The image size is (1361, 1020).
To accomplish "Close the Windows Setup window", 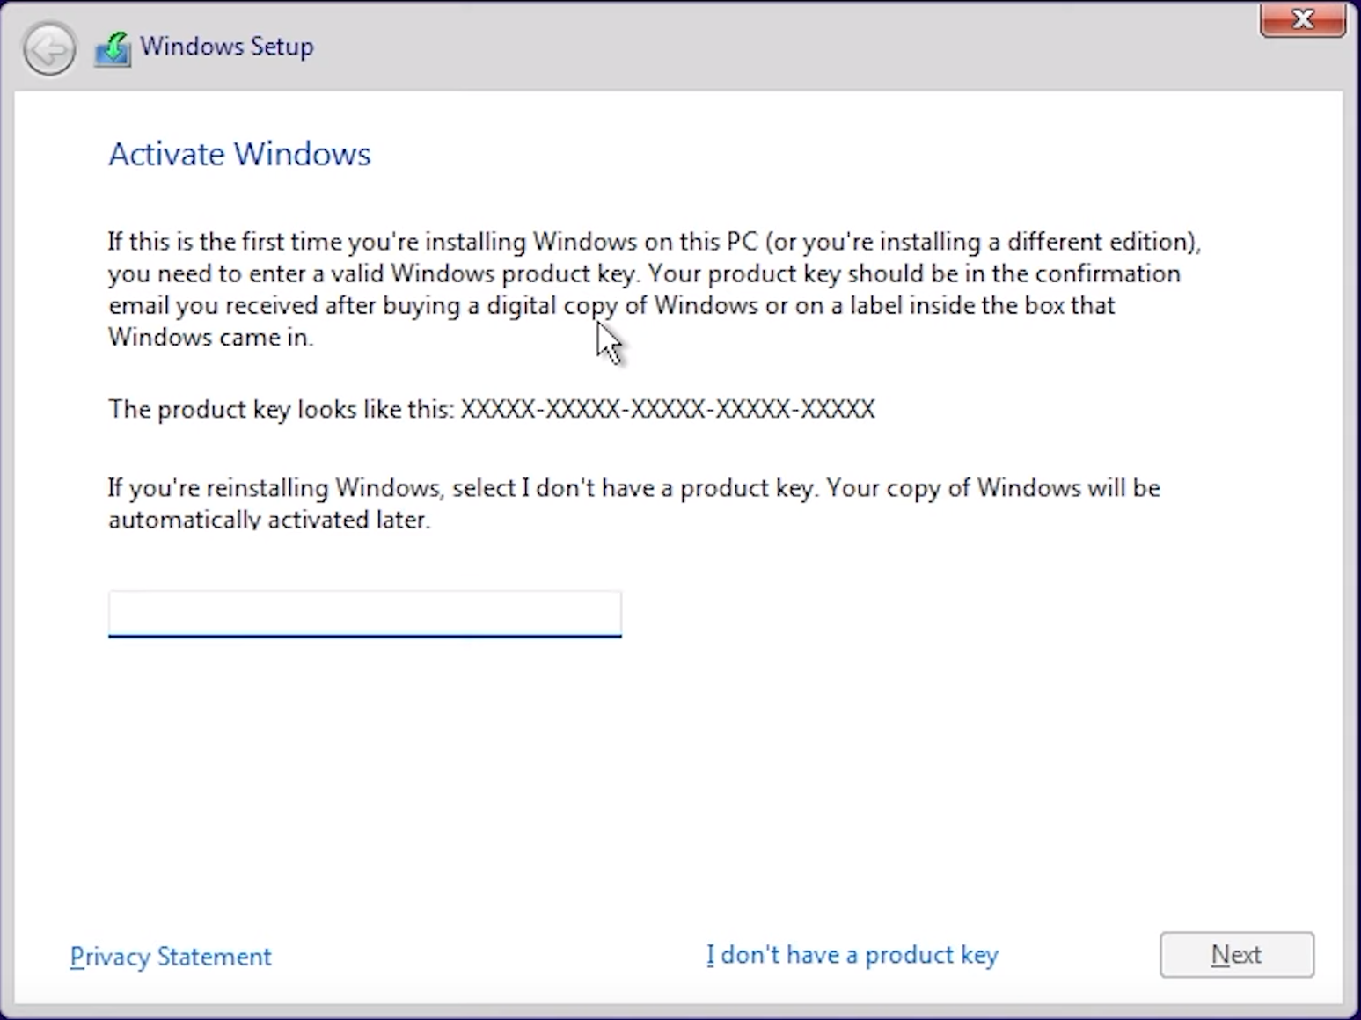I will point(1302,19).
